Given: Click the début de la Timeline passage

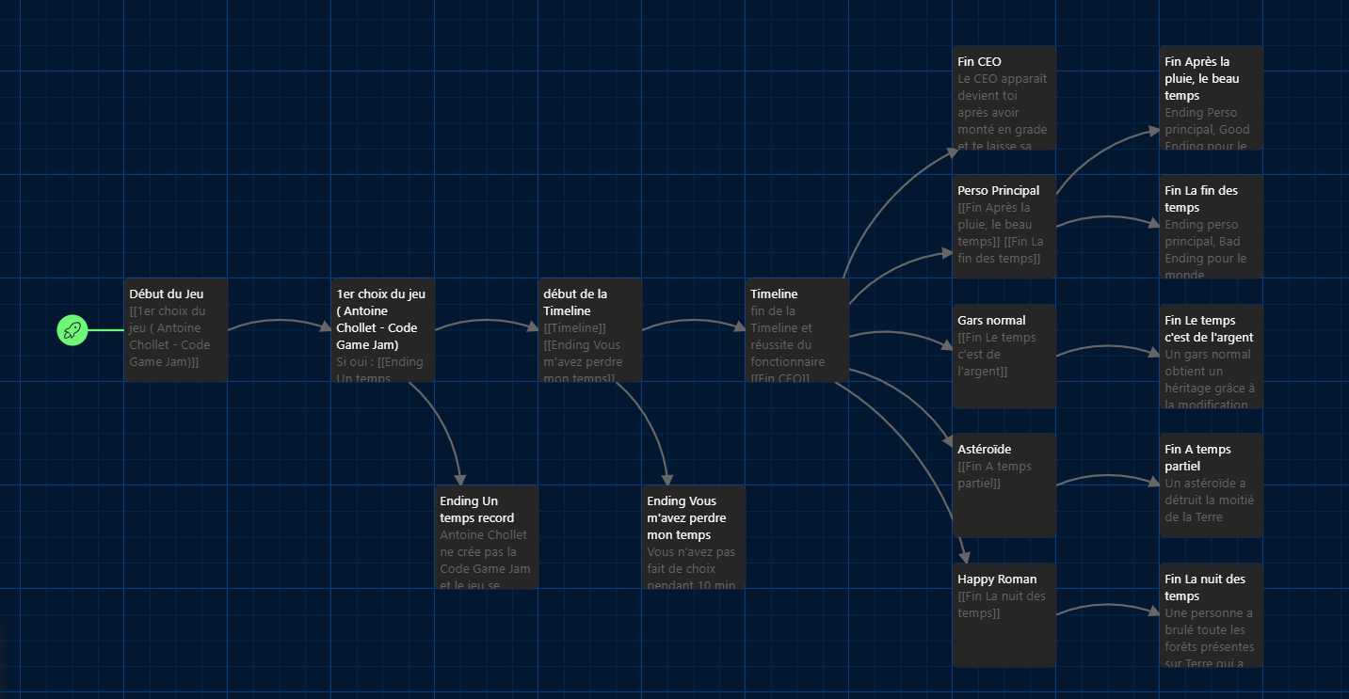Looking at the screenshot, I should 589,329.
